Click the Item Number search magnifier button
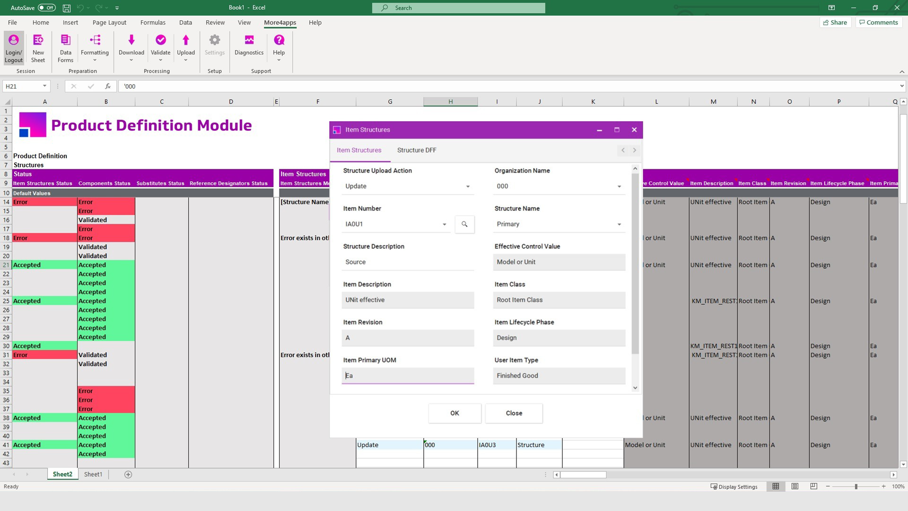Screen dimensions: 908x511 click(464, 224)
